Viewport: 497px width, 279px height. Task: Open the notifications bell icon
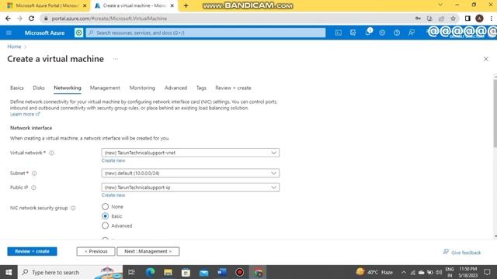(367, 33)
